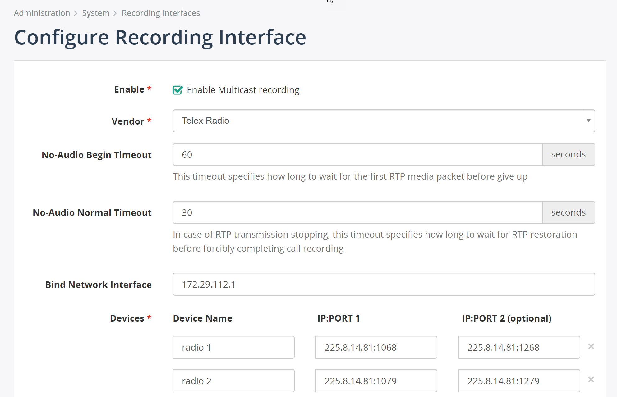Click the Enable Multicast recording label
The width and height of the screenshot is (617, 397).
coord(243,90)
